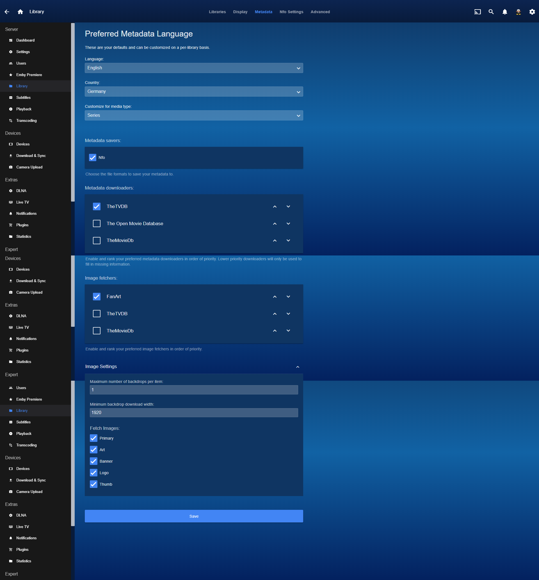Enable The Open Movie Database downloader
The height and width of the screenshot is (580, 539).
97,224
